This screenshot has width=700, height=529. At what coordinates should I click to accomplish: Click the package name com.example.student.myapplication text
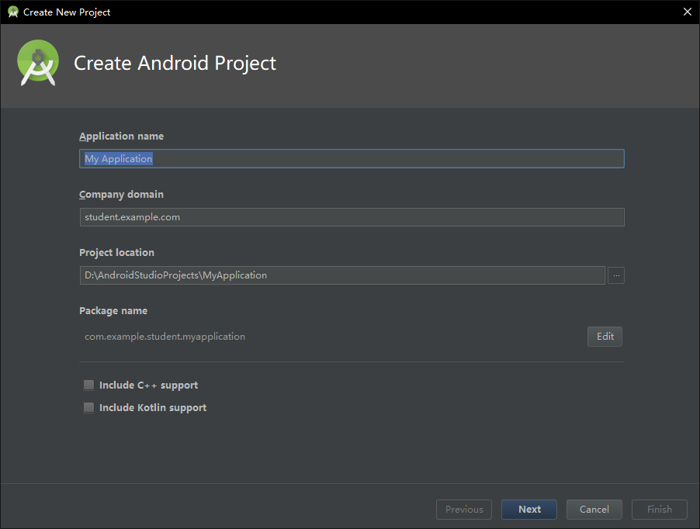[x=165, y=337]
